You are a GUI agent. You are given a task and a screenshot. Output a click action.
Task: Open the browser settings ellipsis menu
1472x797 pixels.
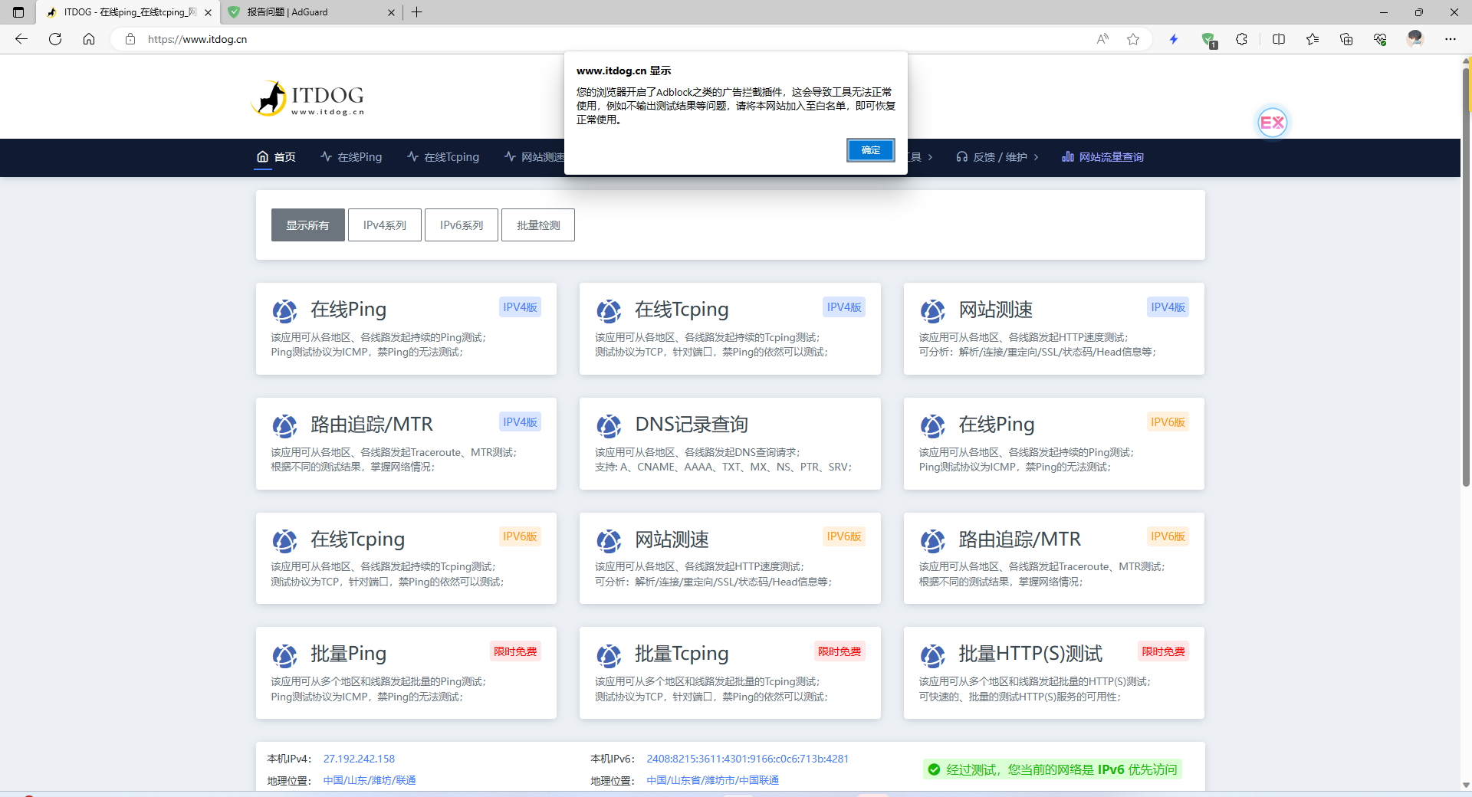pos(1451,39)
